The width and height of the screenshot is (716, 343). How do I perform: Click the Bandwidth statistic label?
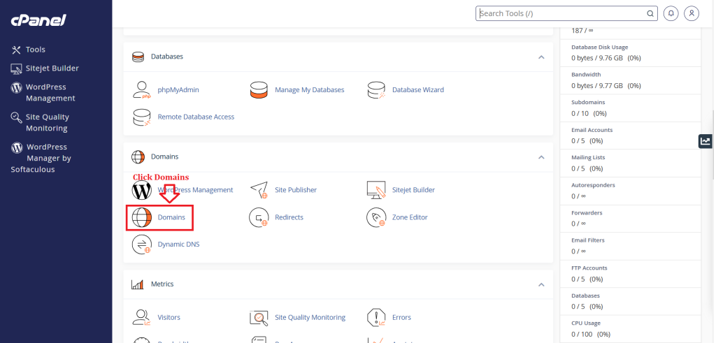coord(587,74)
